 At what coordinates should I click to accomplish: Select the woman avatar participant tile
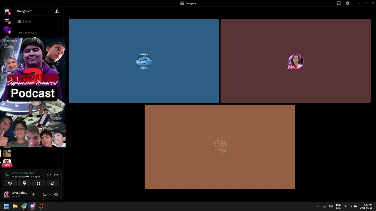[x=296, y=61]
